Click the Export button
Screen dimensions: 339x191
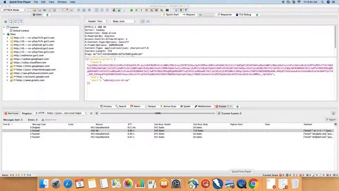[331, 119]
